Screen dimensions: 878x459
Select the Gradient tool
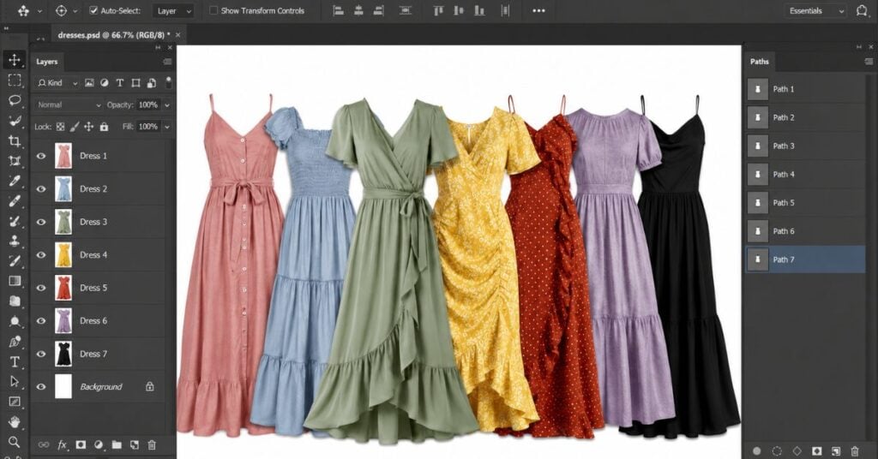pyautogui.click(x=15, y=281)
